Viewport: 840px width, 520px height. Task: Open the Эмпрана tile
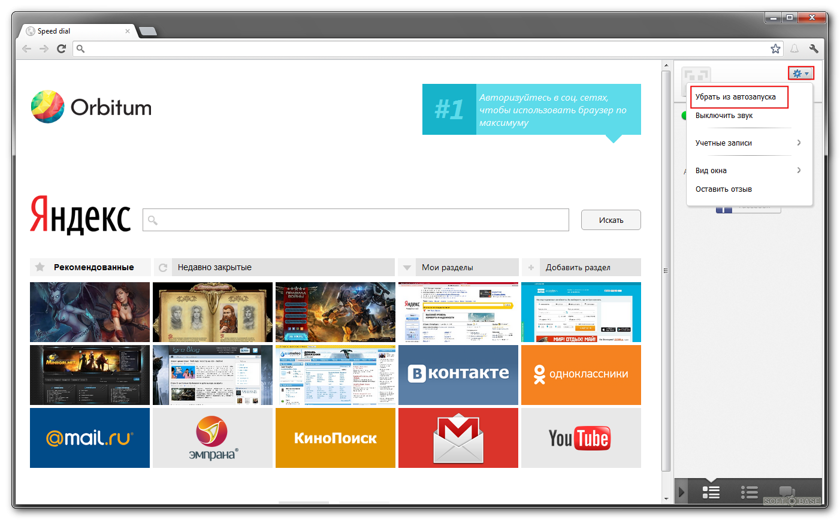click(213, 438)
